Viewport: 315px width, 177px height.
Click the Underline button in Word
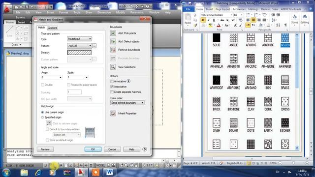pyautogui.click(x=214, y=20)
